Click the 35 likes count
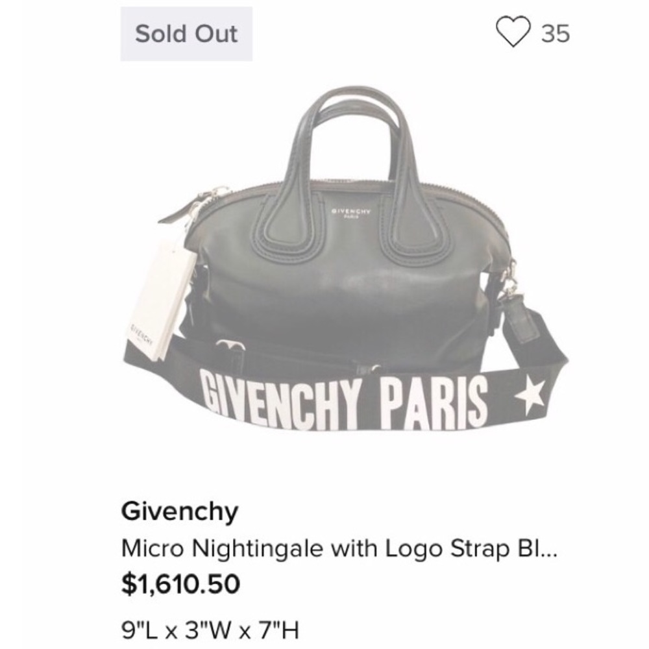Image resolution: width=649 pixels, height=649 pixels. [555, 33]
